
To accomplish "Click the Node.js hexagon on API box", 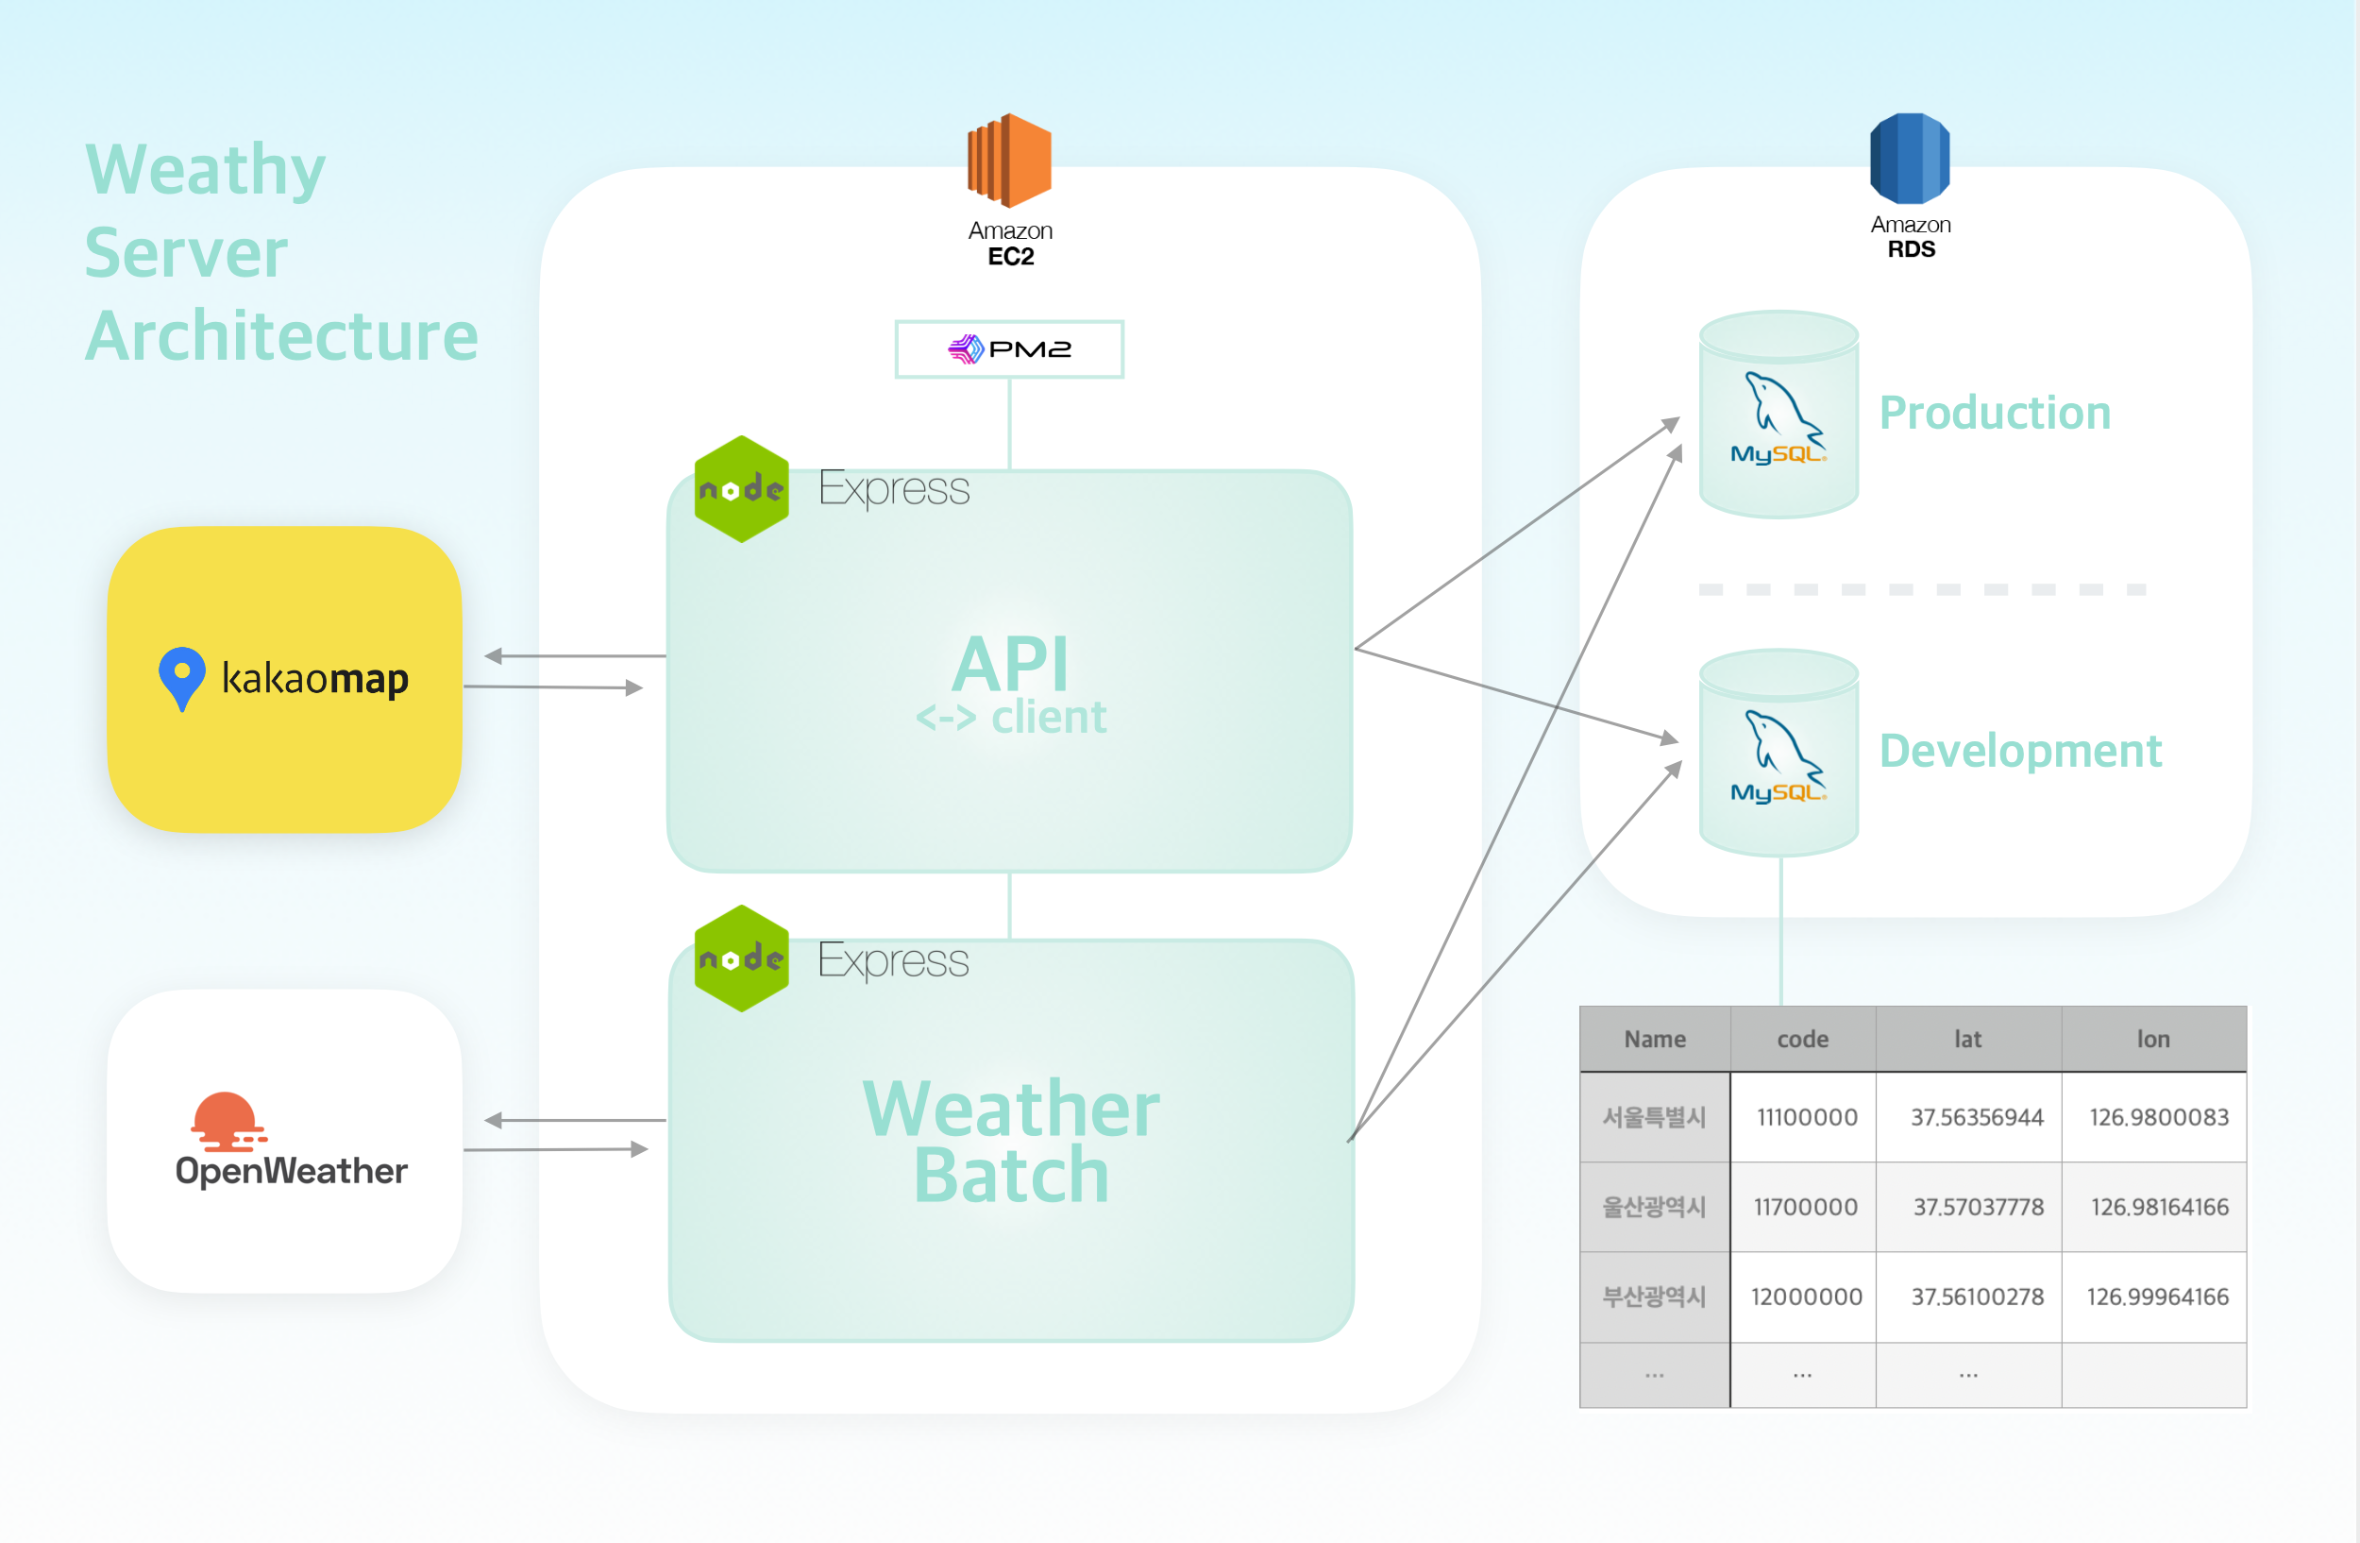I will point(742,489).
